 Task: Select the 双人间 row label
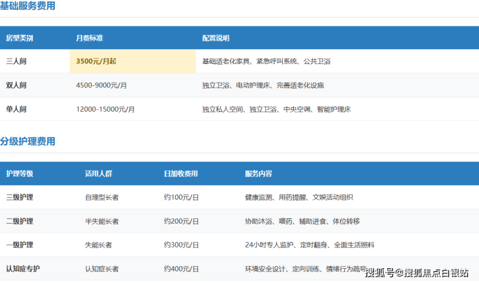tap(16, 85)
